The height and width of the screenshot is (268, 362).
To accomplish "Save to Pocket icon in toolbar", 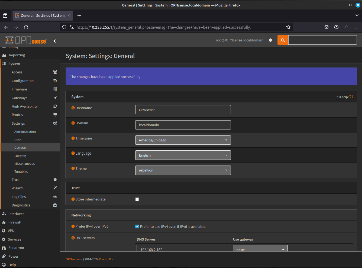I will (327, 27).
